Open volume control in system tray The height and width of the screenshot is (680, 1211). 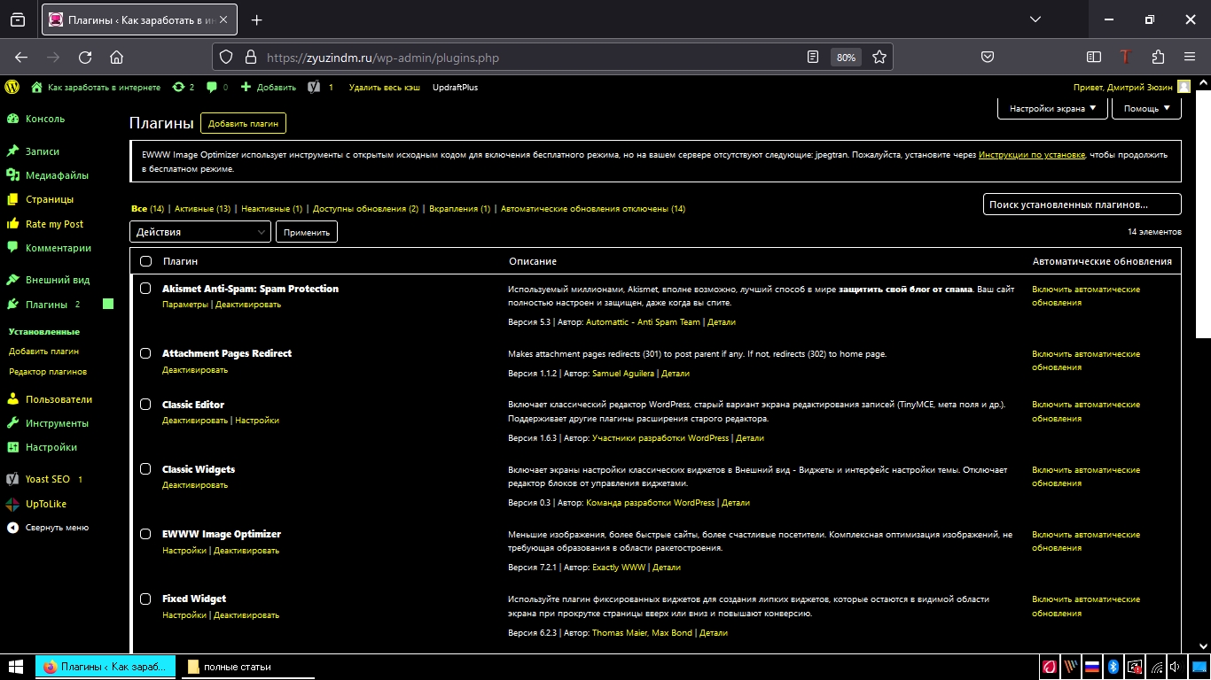tap(1175, 667)
